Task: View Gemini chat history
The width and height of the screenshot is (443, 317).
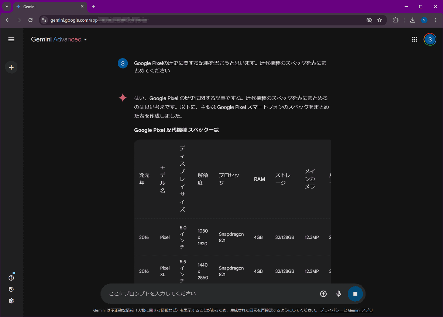Action: click(11, 289)
